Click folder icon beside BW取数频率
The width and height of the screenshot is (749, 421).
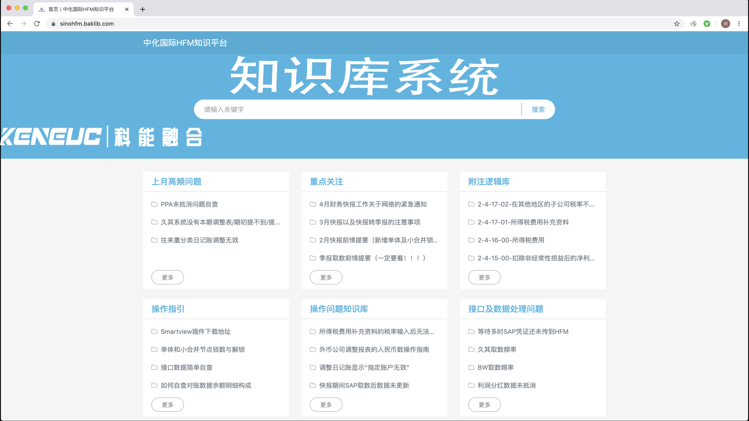[471, 368]
